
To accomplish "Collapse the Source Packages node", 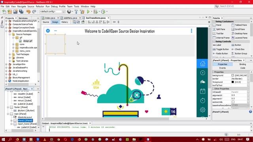I will [x=10, y=34].
